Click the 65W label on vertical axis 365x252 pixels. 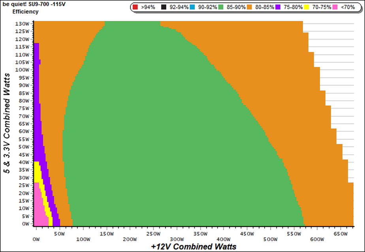24,124
